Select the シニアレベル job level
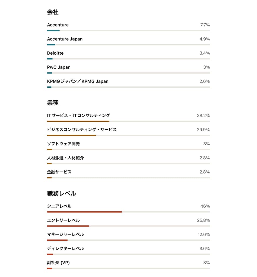The width and height of the screenshot is (257, 277). coord(59,206)
